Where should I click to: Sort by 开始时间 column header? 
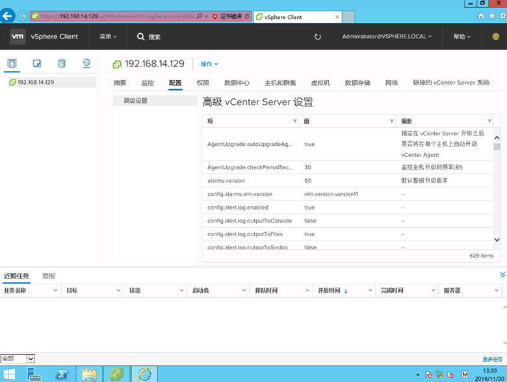pos(329,290)
